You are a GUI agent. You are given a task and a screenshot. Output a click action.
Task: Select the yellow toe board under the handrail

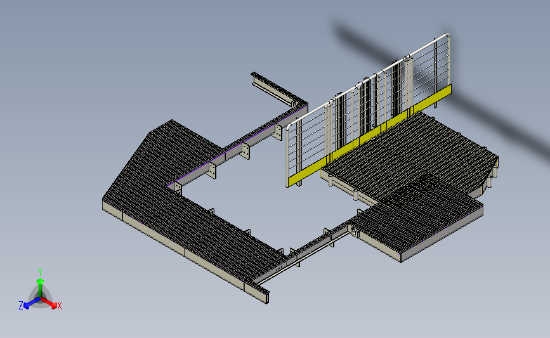pyautogui.click(x=369, y=136)
